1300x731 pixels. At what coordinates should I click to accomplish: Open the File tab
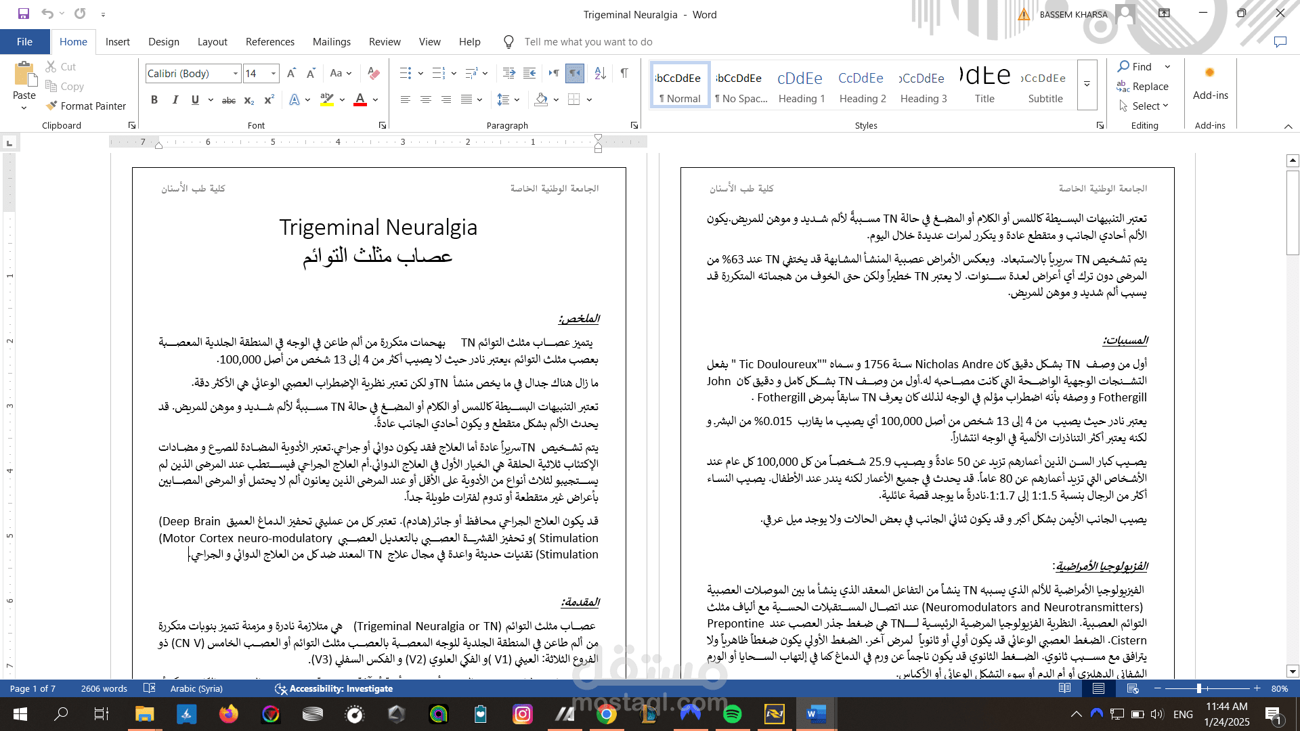coord(24,42)
